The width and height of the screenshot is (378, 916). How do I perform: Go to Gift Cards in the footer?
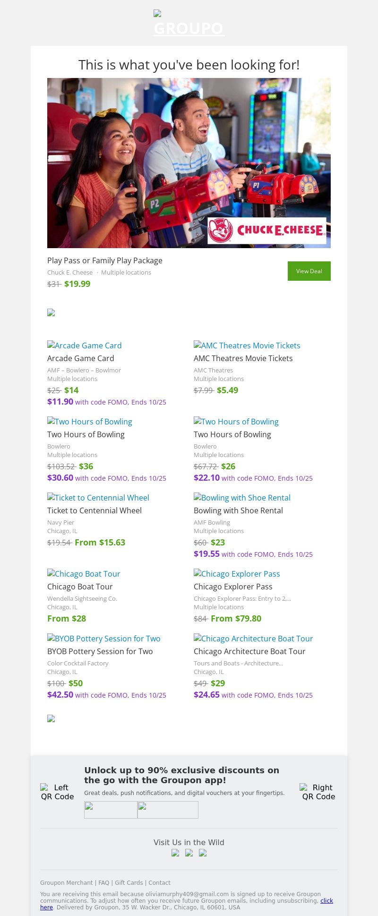coord(129,882)
